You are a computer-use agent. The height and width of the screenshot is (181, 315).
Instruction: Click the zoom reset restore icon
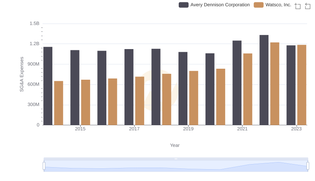308,6
